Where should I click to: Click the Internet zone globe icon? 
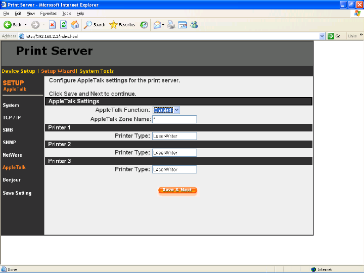point(313,269)
